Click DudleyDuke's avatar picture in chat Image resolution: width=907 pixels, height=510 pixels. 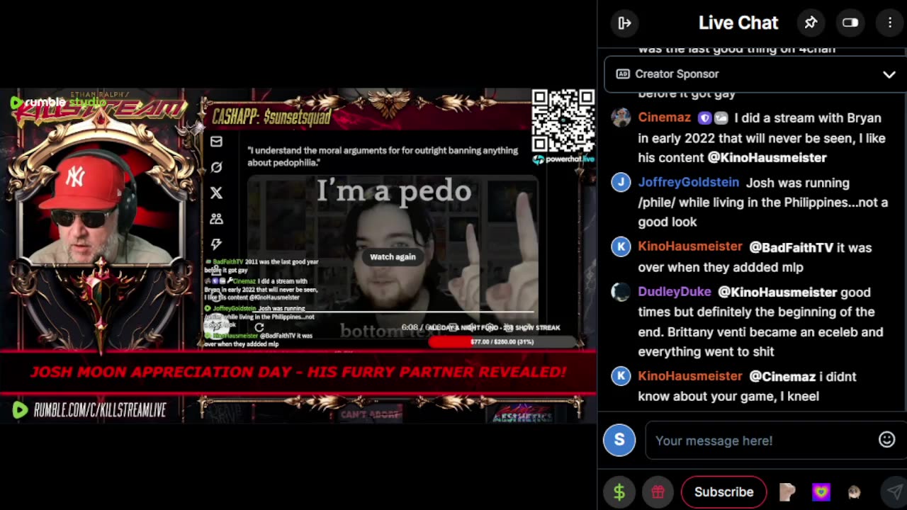(621, 291)
